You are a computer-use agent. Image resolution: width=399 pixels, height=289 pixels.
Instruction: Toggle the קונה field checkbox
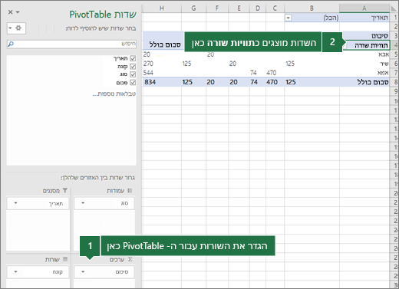[x=133, y=67]
